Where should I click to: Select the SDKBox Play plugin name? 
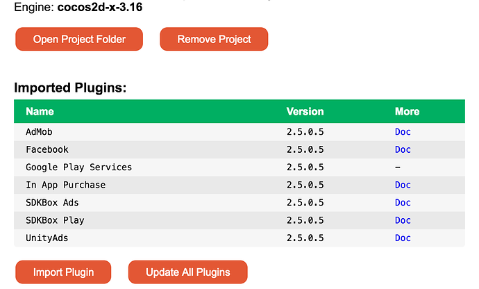pos(55,220)
